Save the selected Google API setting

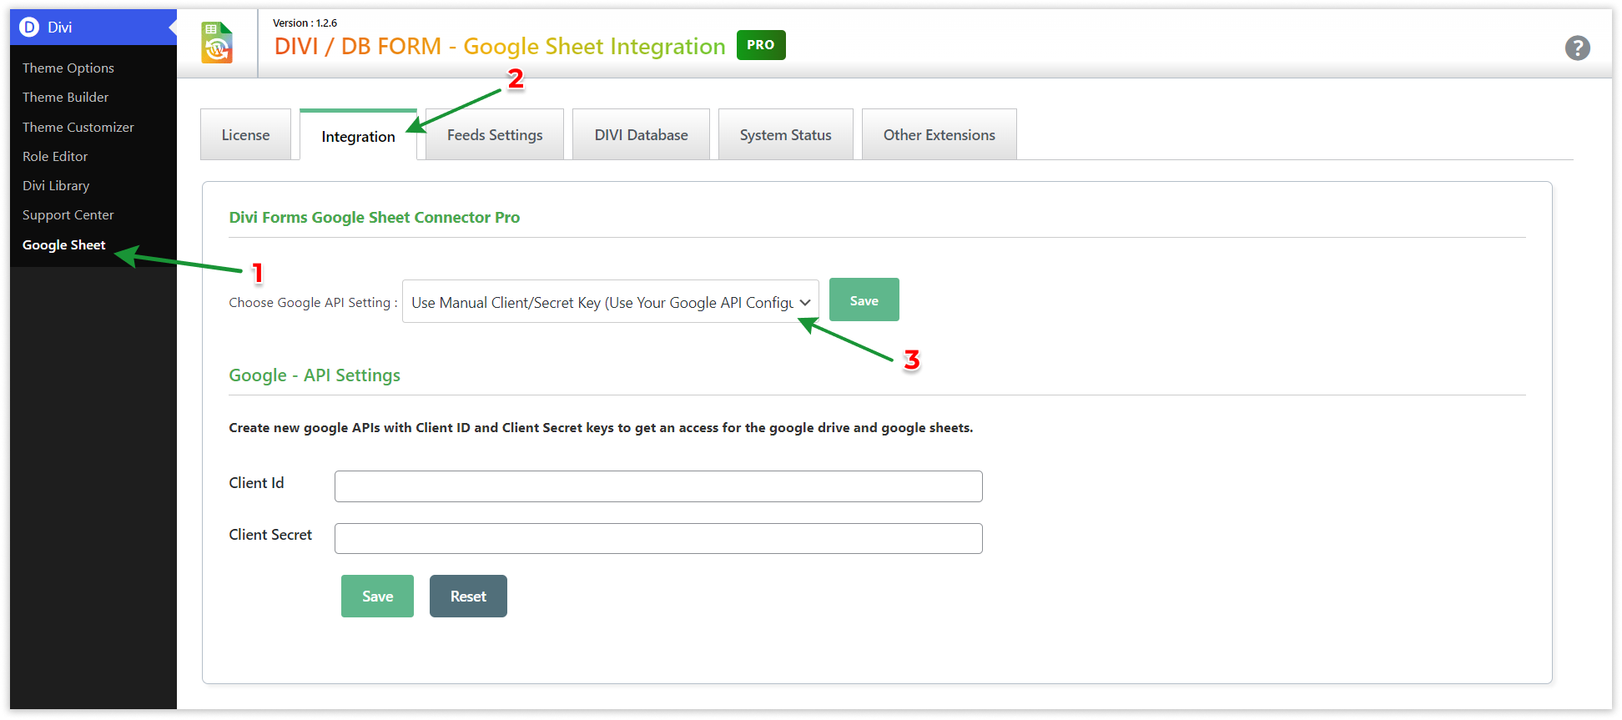point(864,300)
